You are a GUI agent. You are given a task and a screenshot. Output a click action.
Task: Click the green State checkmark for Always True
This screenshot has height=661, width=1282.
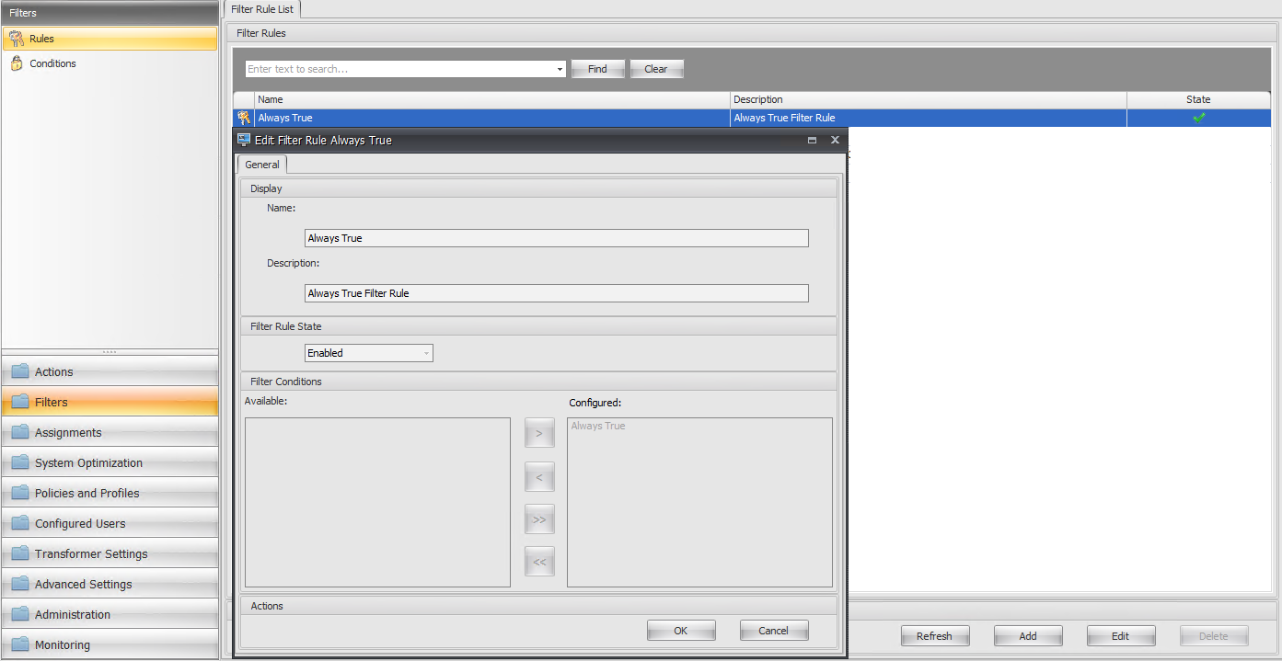point(1198,118)
